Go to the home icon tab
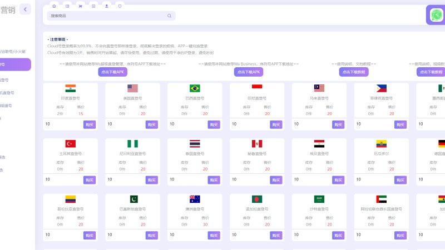Screen dimensions: 445x250 click(54, 6)
